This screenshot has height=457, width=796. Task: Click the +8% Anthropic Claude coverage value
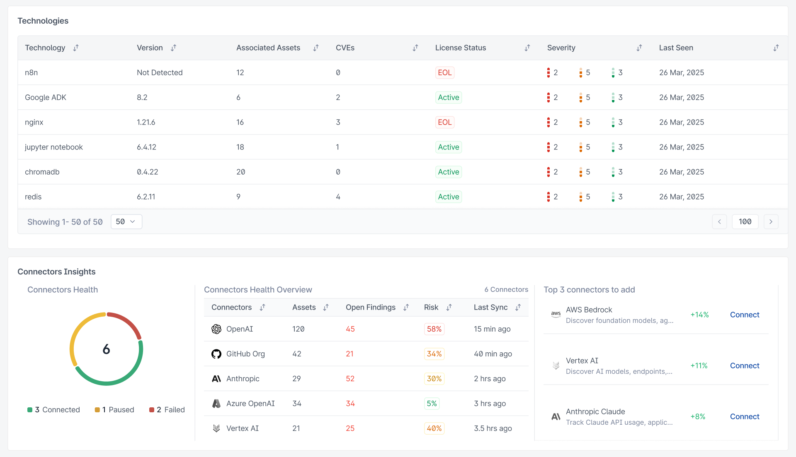698,417
